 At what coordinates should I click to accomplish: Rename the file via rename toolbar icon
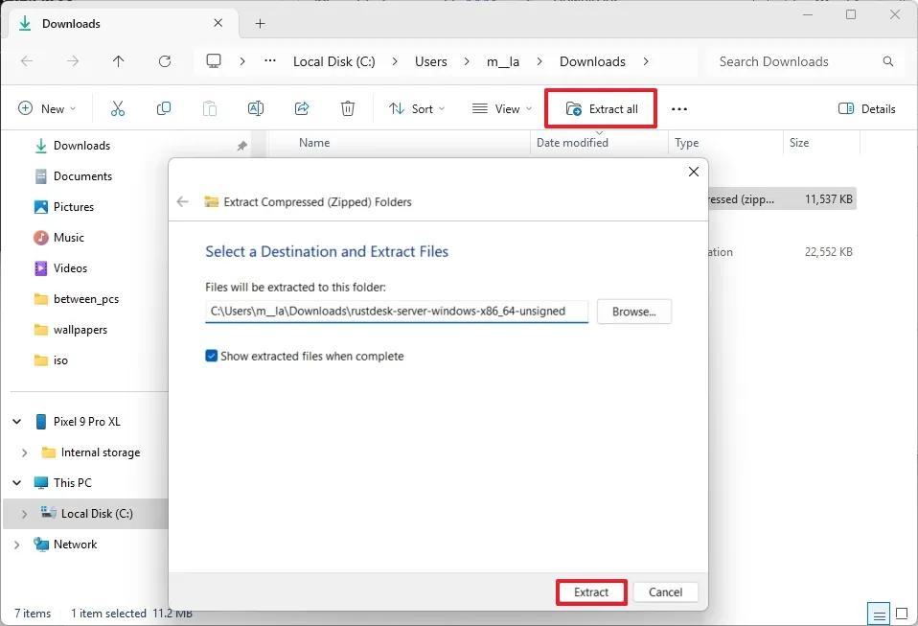coord(255,108)
